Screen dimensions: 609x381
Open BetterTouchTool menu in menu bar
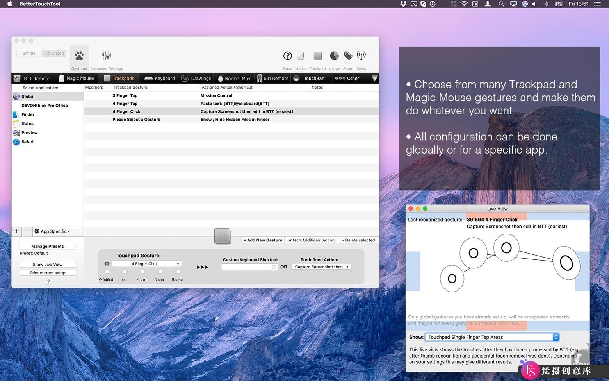coord(40,4)
